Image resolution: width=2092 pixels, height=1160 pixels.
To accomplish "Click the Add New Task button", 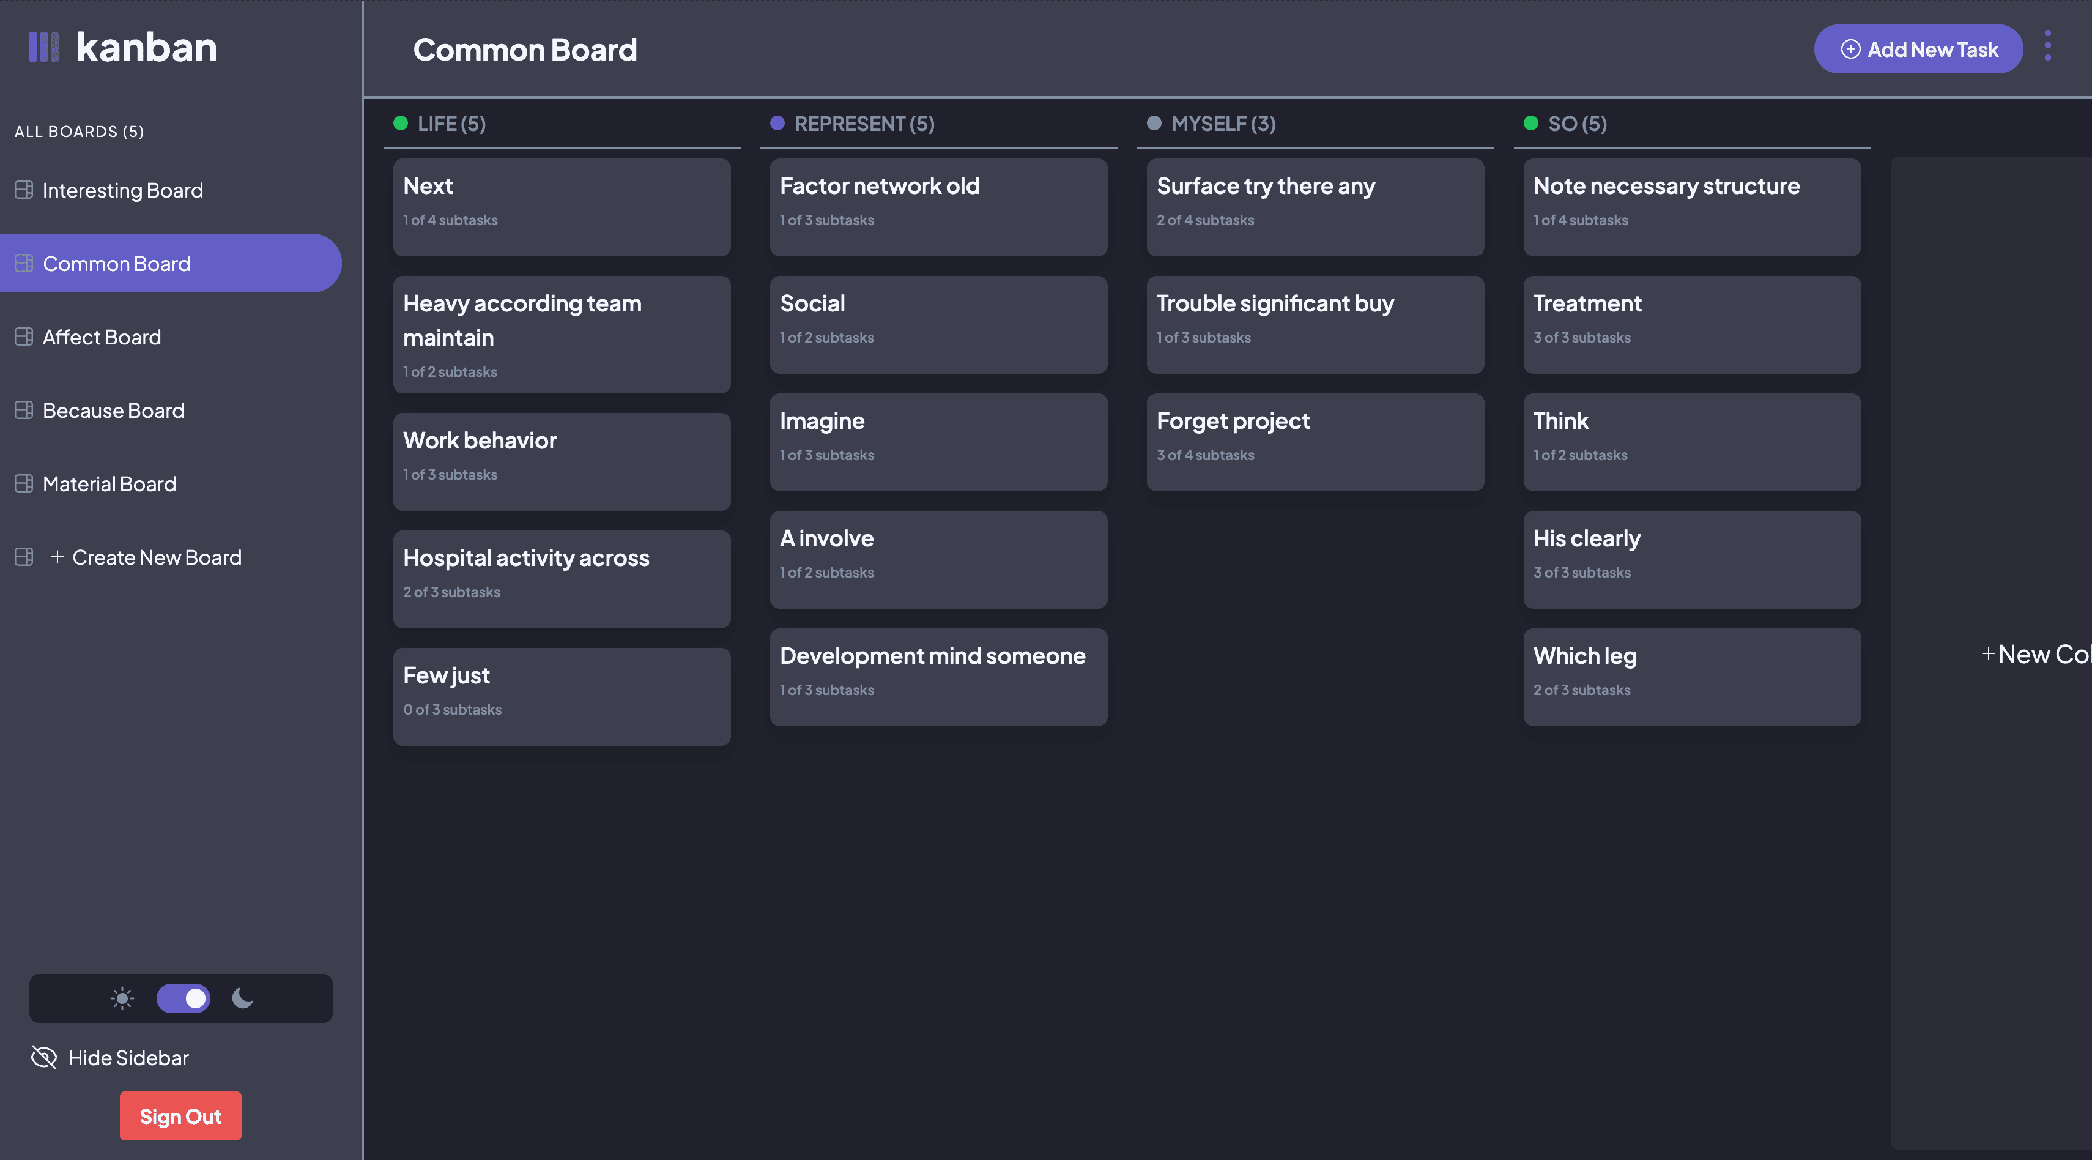I will point(1918,49).
